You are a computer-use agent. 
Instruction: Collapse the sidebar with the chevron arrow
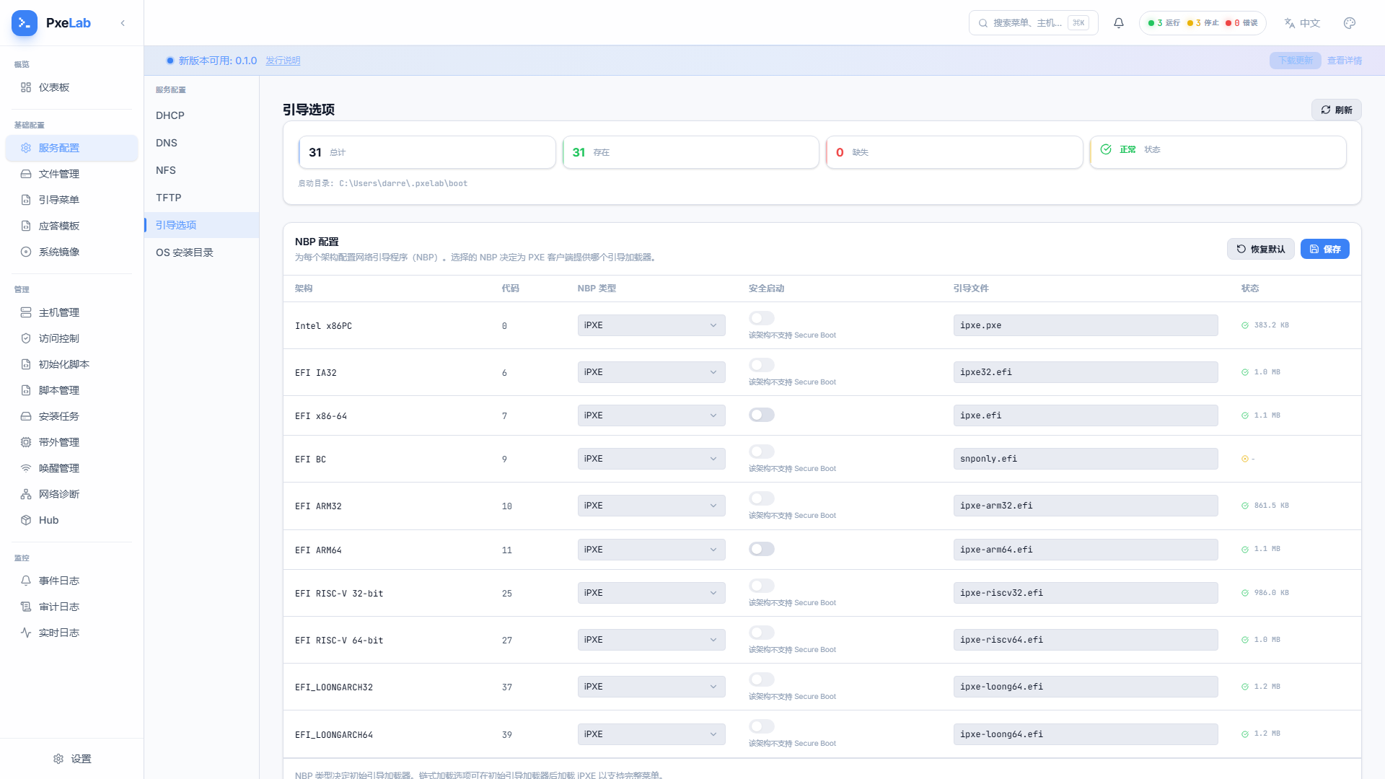[123, 23]
